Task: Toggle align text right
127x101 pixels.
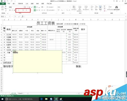Action: coord(39,10)
